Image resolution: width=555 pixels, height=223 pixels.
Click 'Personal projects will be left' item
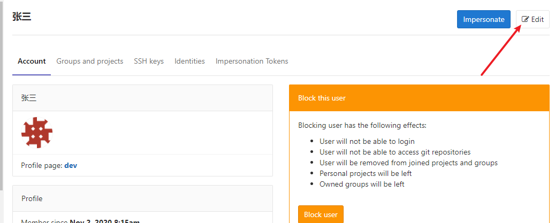point(366,173)
